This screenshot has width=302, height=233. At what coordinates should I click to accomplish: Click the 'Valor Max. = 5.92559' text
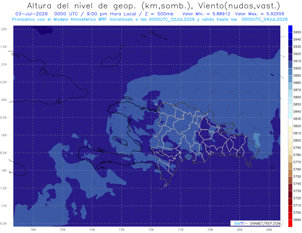tap(260, 14)
